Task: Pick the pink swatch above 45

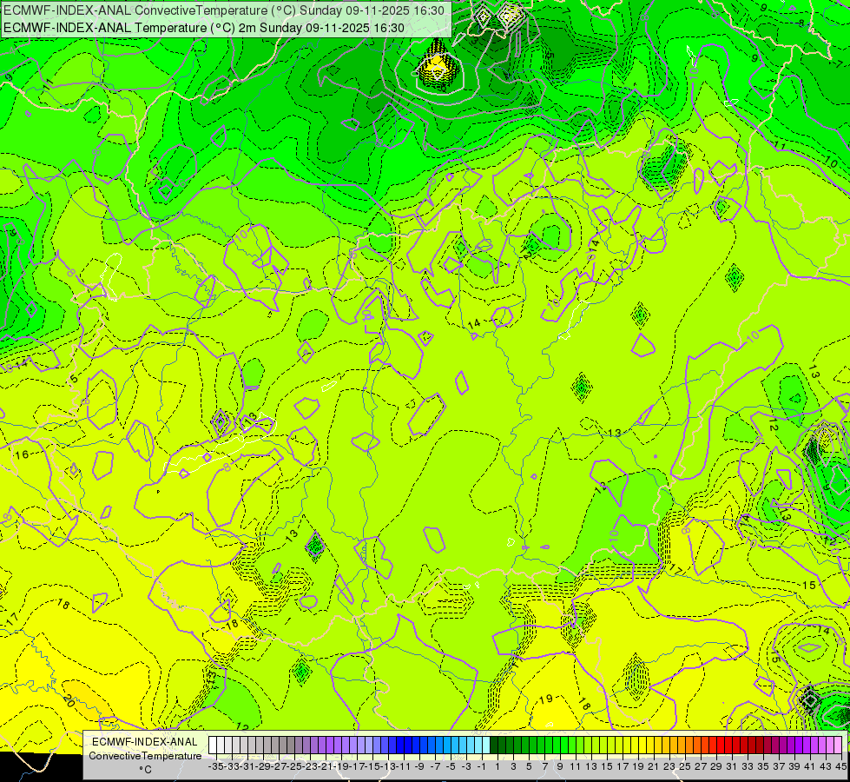Action: (837, 746)
